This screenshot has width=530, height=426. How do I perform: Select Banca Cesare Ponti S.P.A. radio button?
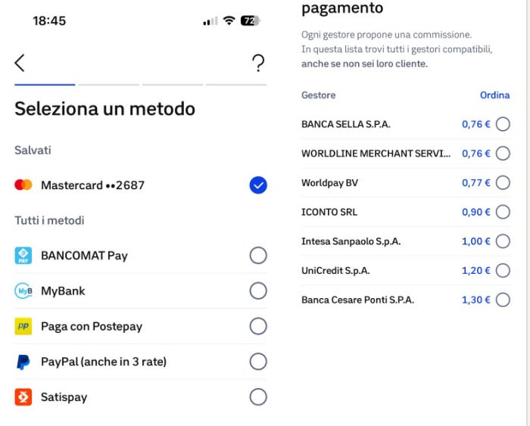tap(503, 300)
